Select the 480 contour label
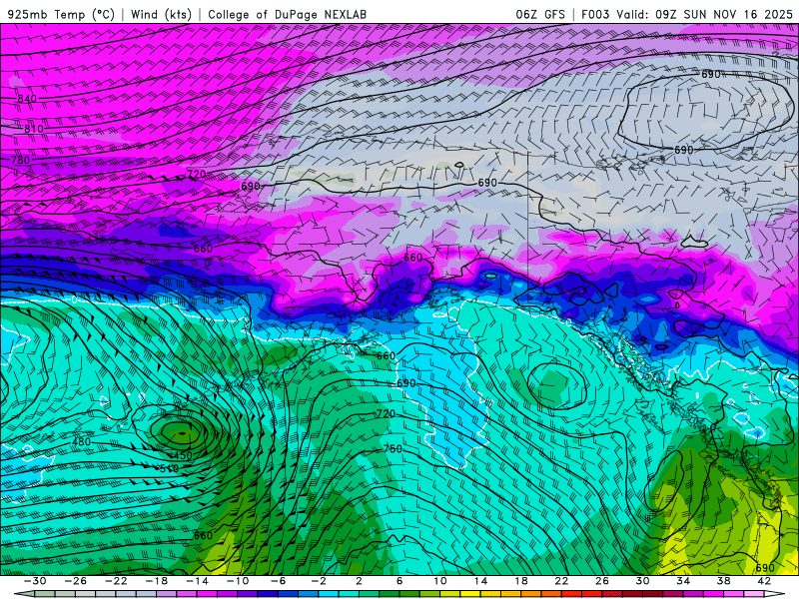 [82, 442]
